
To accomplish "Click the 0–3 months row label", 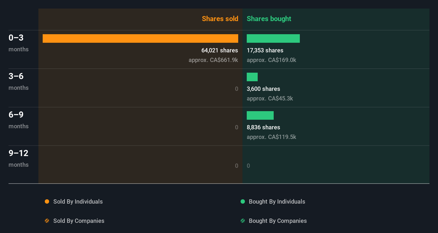I will 18,43.
